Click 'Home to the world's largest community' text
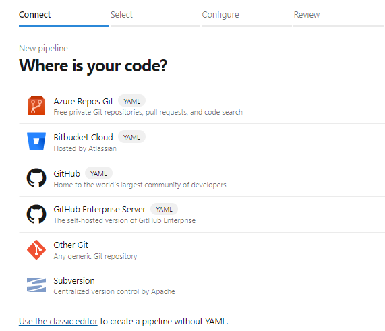385x331 pixels. (140, 185)
